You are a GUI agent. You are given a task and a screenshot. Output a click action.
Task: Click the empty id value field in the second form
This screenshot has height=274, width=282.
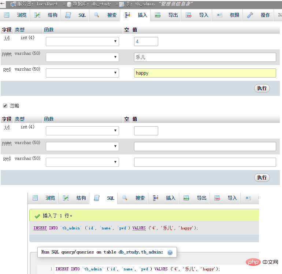pos(146,131)
